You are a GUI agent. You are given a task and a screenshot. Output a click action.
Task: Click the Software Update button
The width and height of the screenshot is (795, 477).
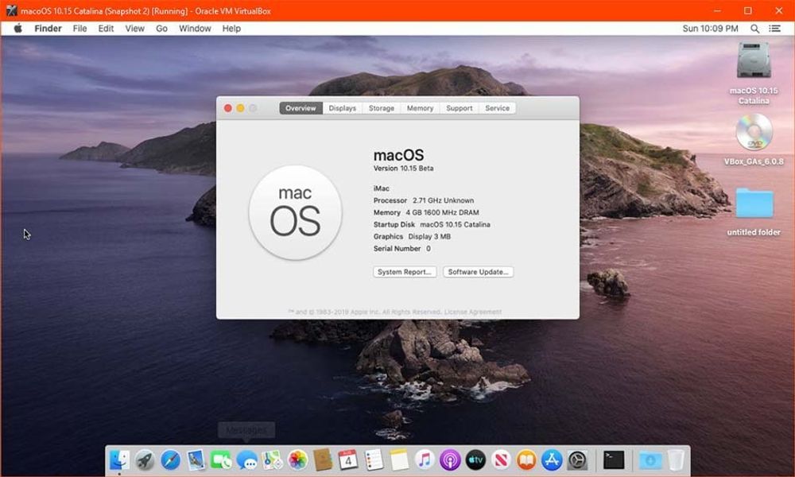coord(478,272)
